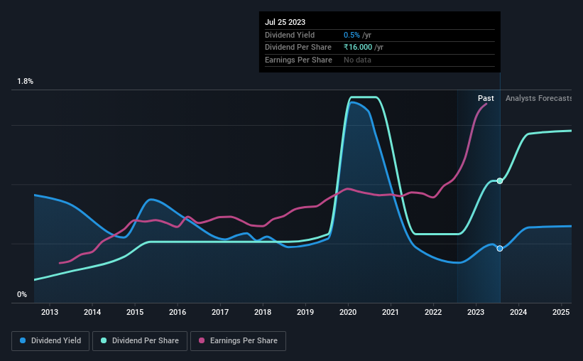The width and height of the screenshot is (583, 361).
Task: Click the 2018 x-axis label
Action: (x=263, y=312)
